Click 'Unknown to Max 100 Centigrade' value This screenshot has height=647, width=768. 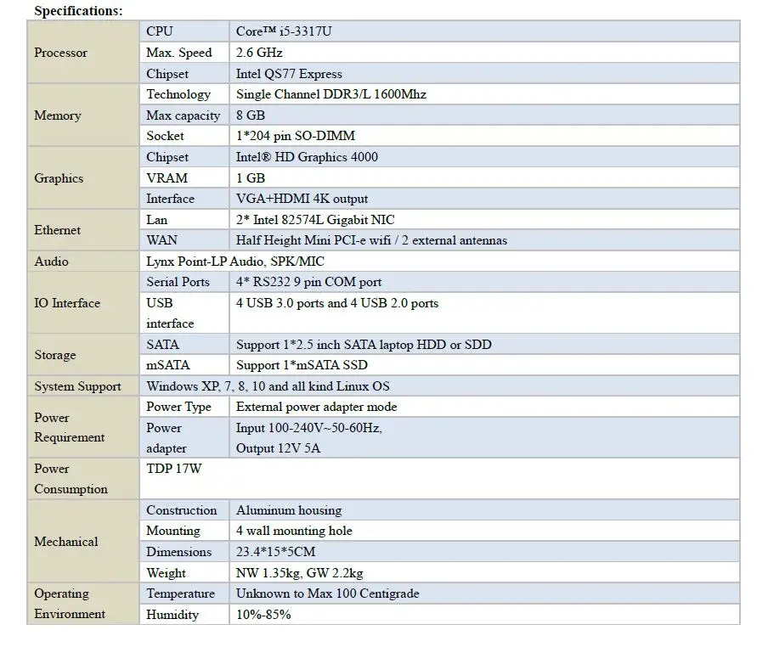pyautogui.click(x=328, y=594)
